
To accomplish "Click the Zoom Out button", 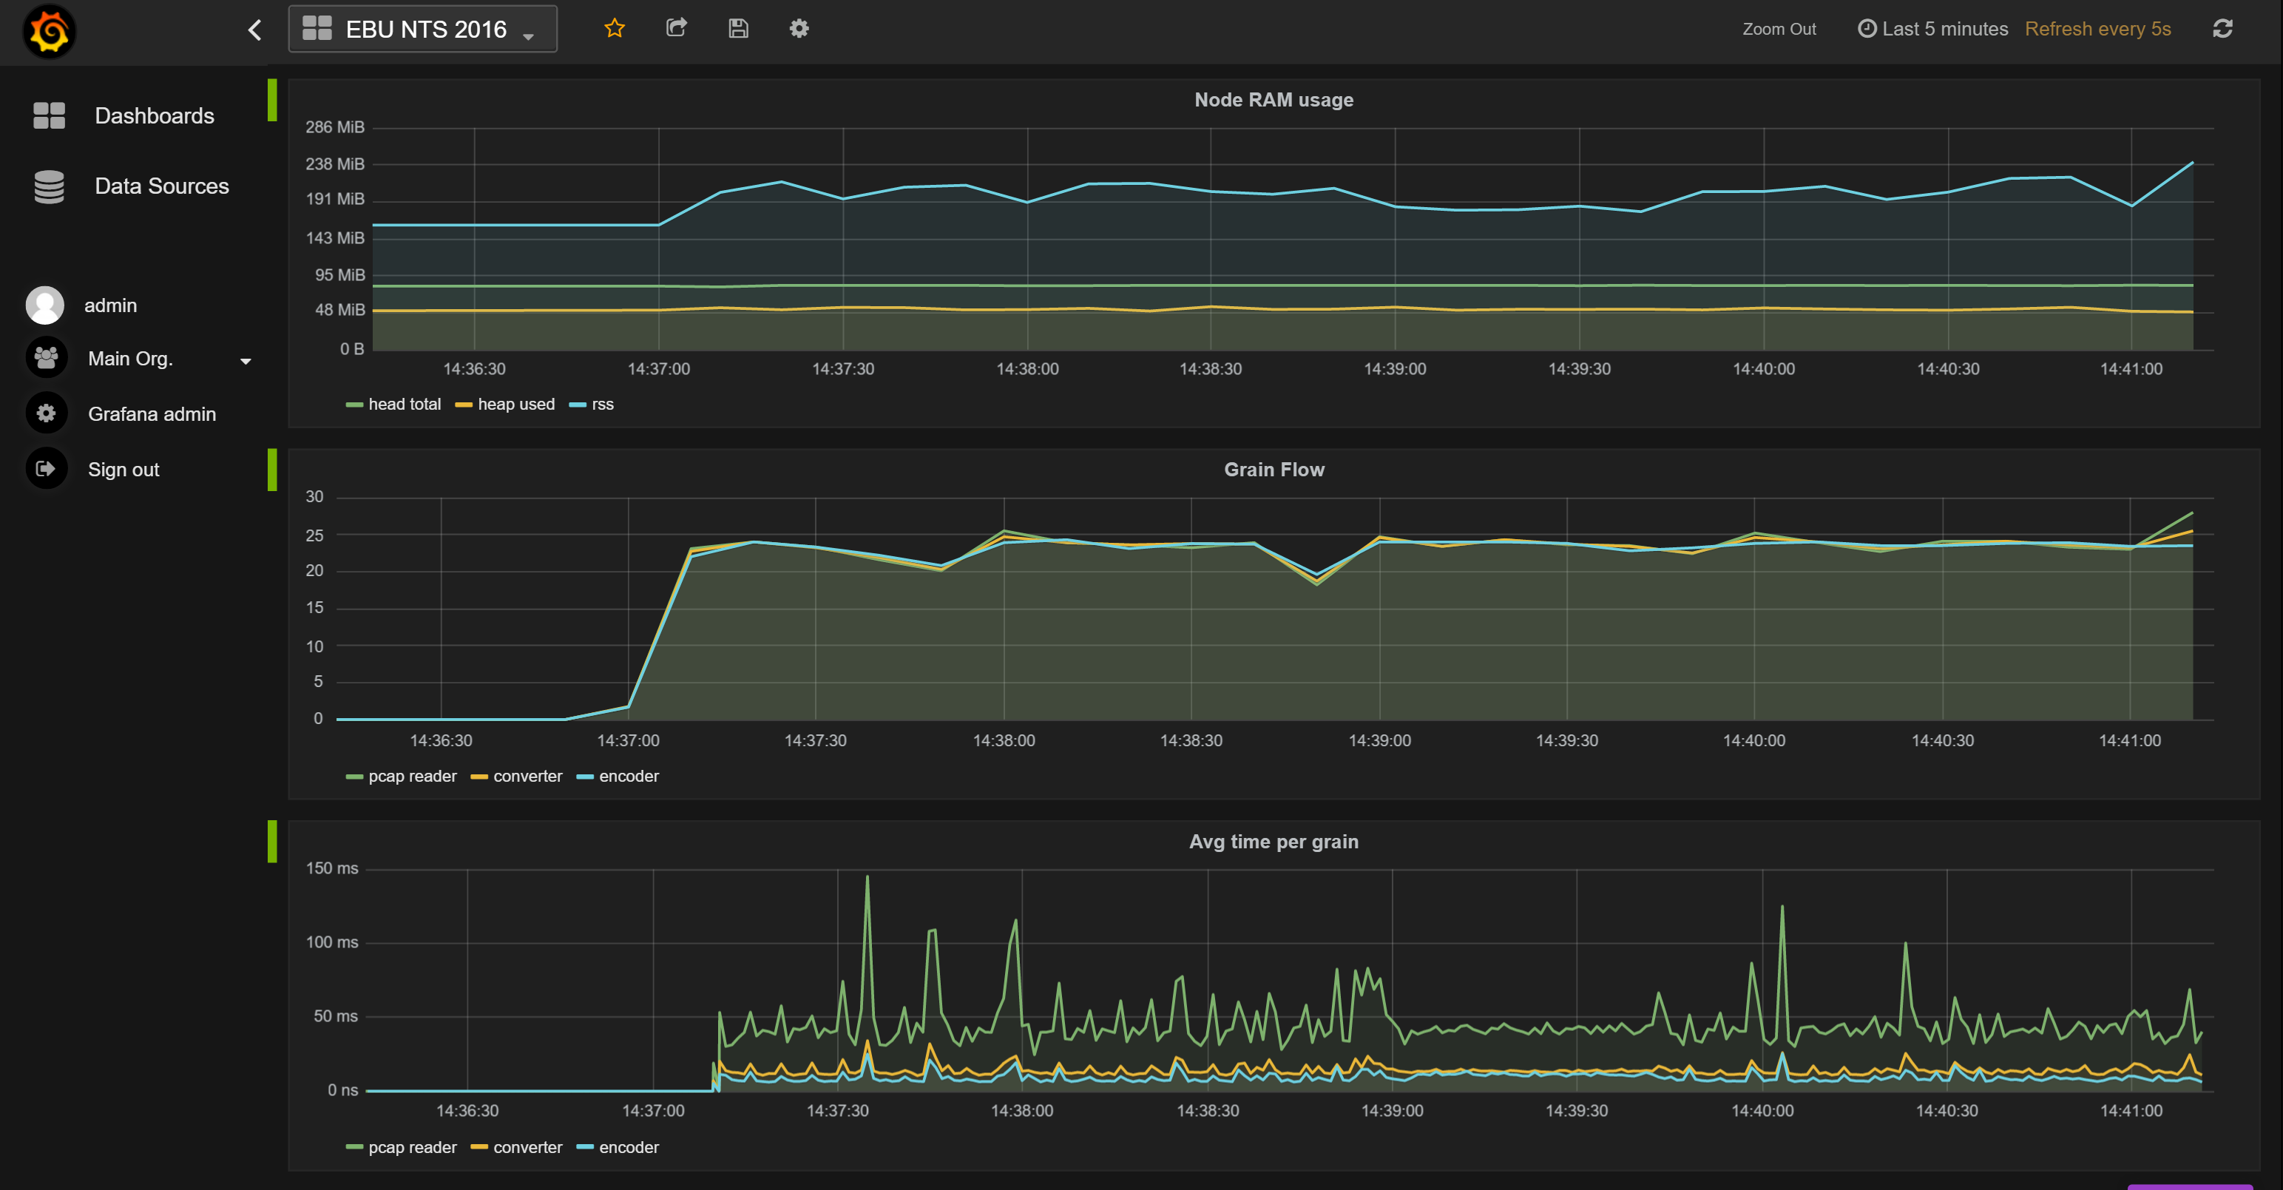I will tap(1778, 28).
